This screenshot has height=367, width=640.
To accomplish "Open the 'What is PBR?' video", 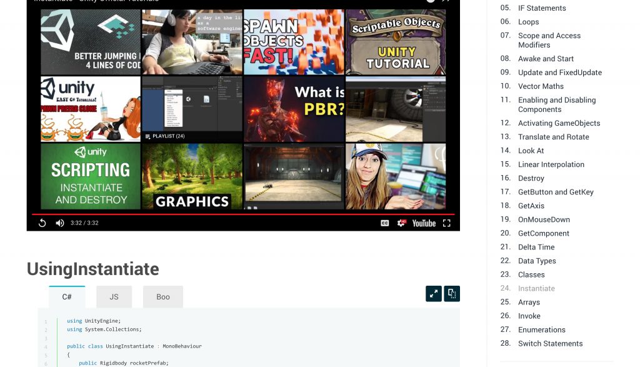I will [294, 109].
